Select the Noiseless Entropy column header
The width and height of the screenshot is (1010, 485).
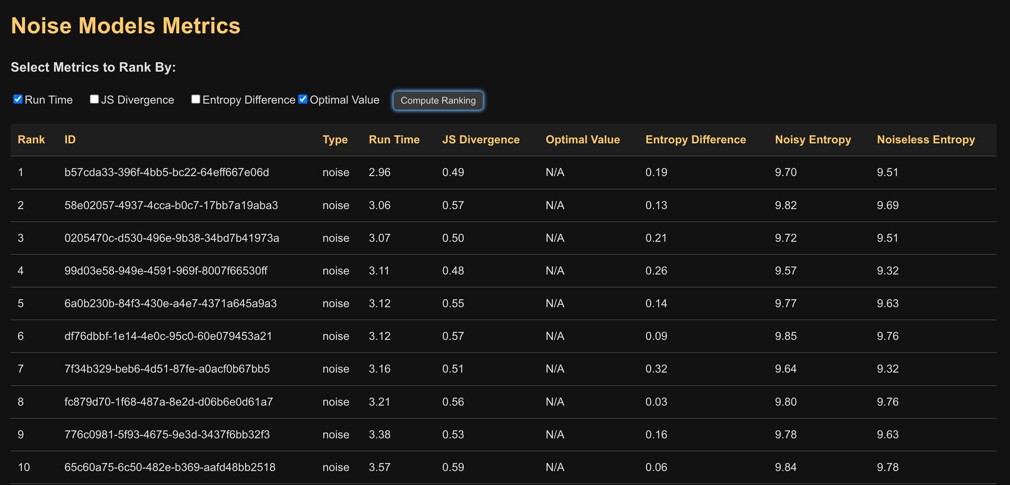click(x=926, y=140)
